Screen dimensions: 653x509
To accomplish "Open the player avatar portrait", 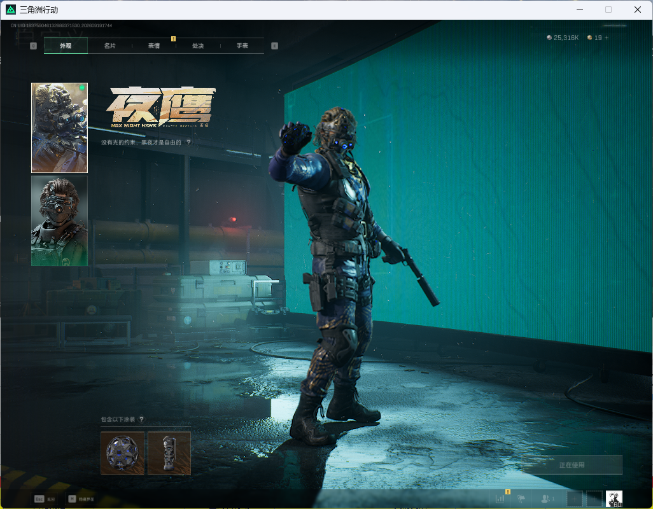I will click(x=614, y=499).
